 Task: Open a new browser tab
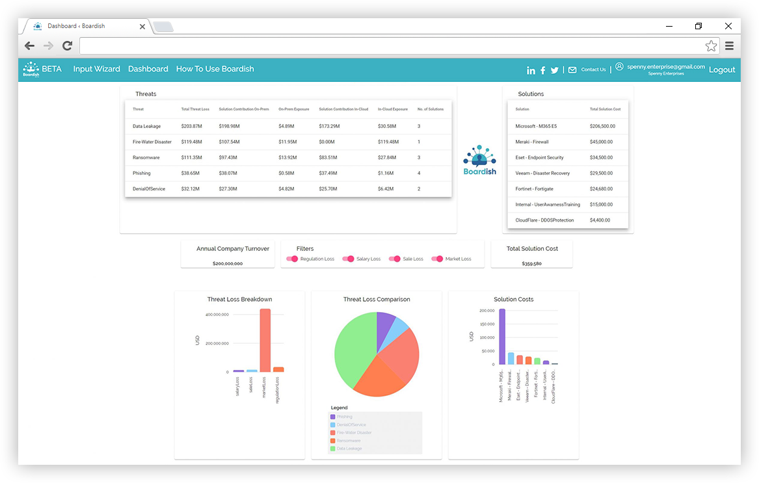pos(163,27)
